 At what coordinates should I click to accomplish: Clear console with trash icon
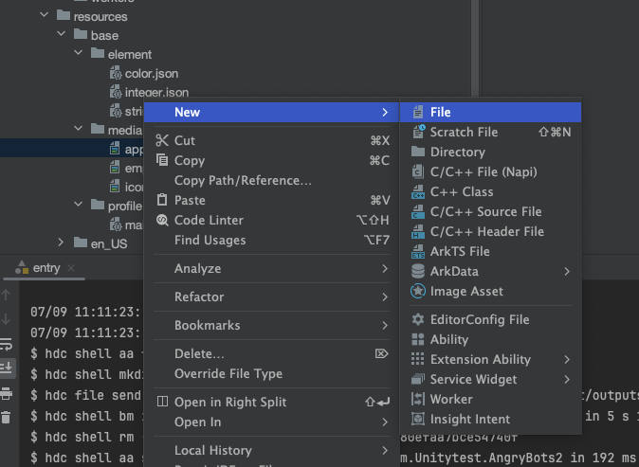(6, 417)
